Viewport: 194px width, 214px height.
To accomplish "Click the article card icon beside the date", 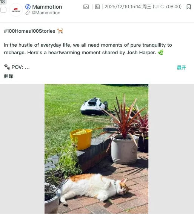I will 97,7.
